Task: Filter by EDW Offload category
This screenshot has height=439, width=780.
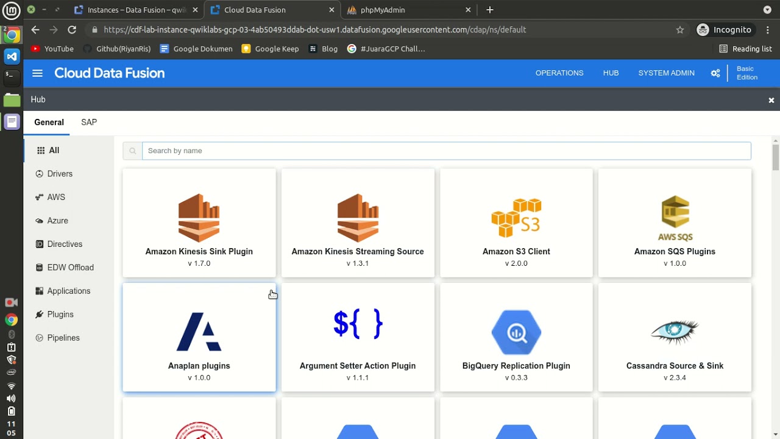Action: tap(71, 268)
